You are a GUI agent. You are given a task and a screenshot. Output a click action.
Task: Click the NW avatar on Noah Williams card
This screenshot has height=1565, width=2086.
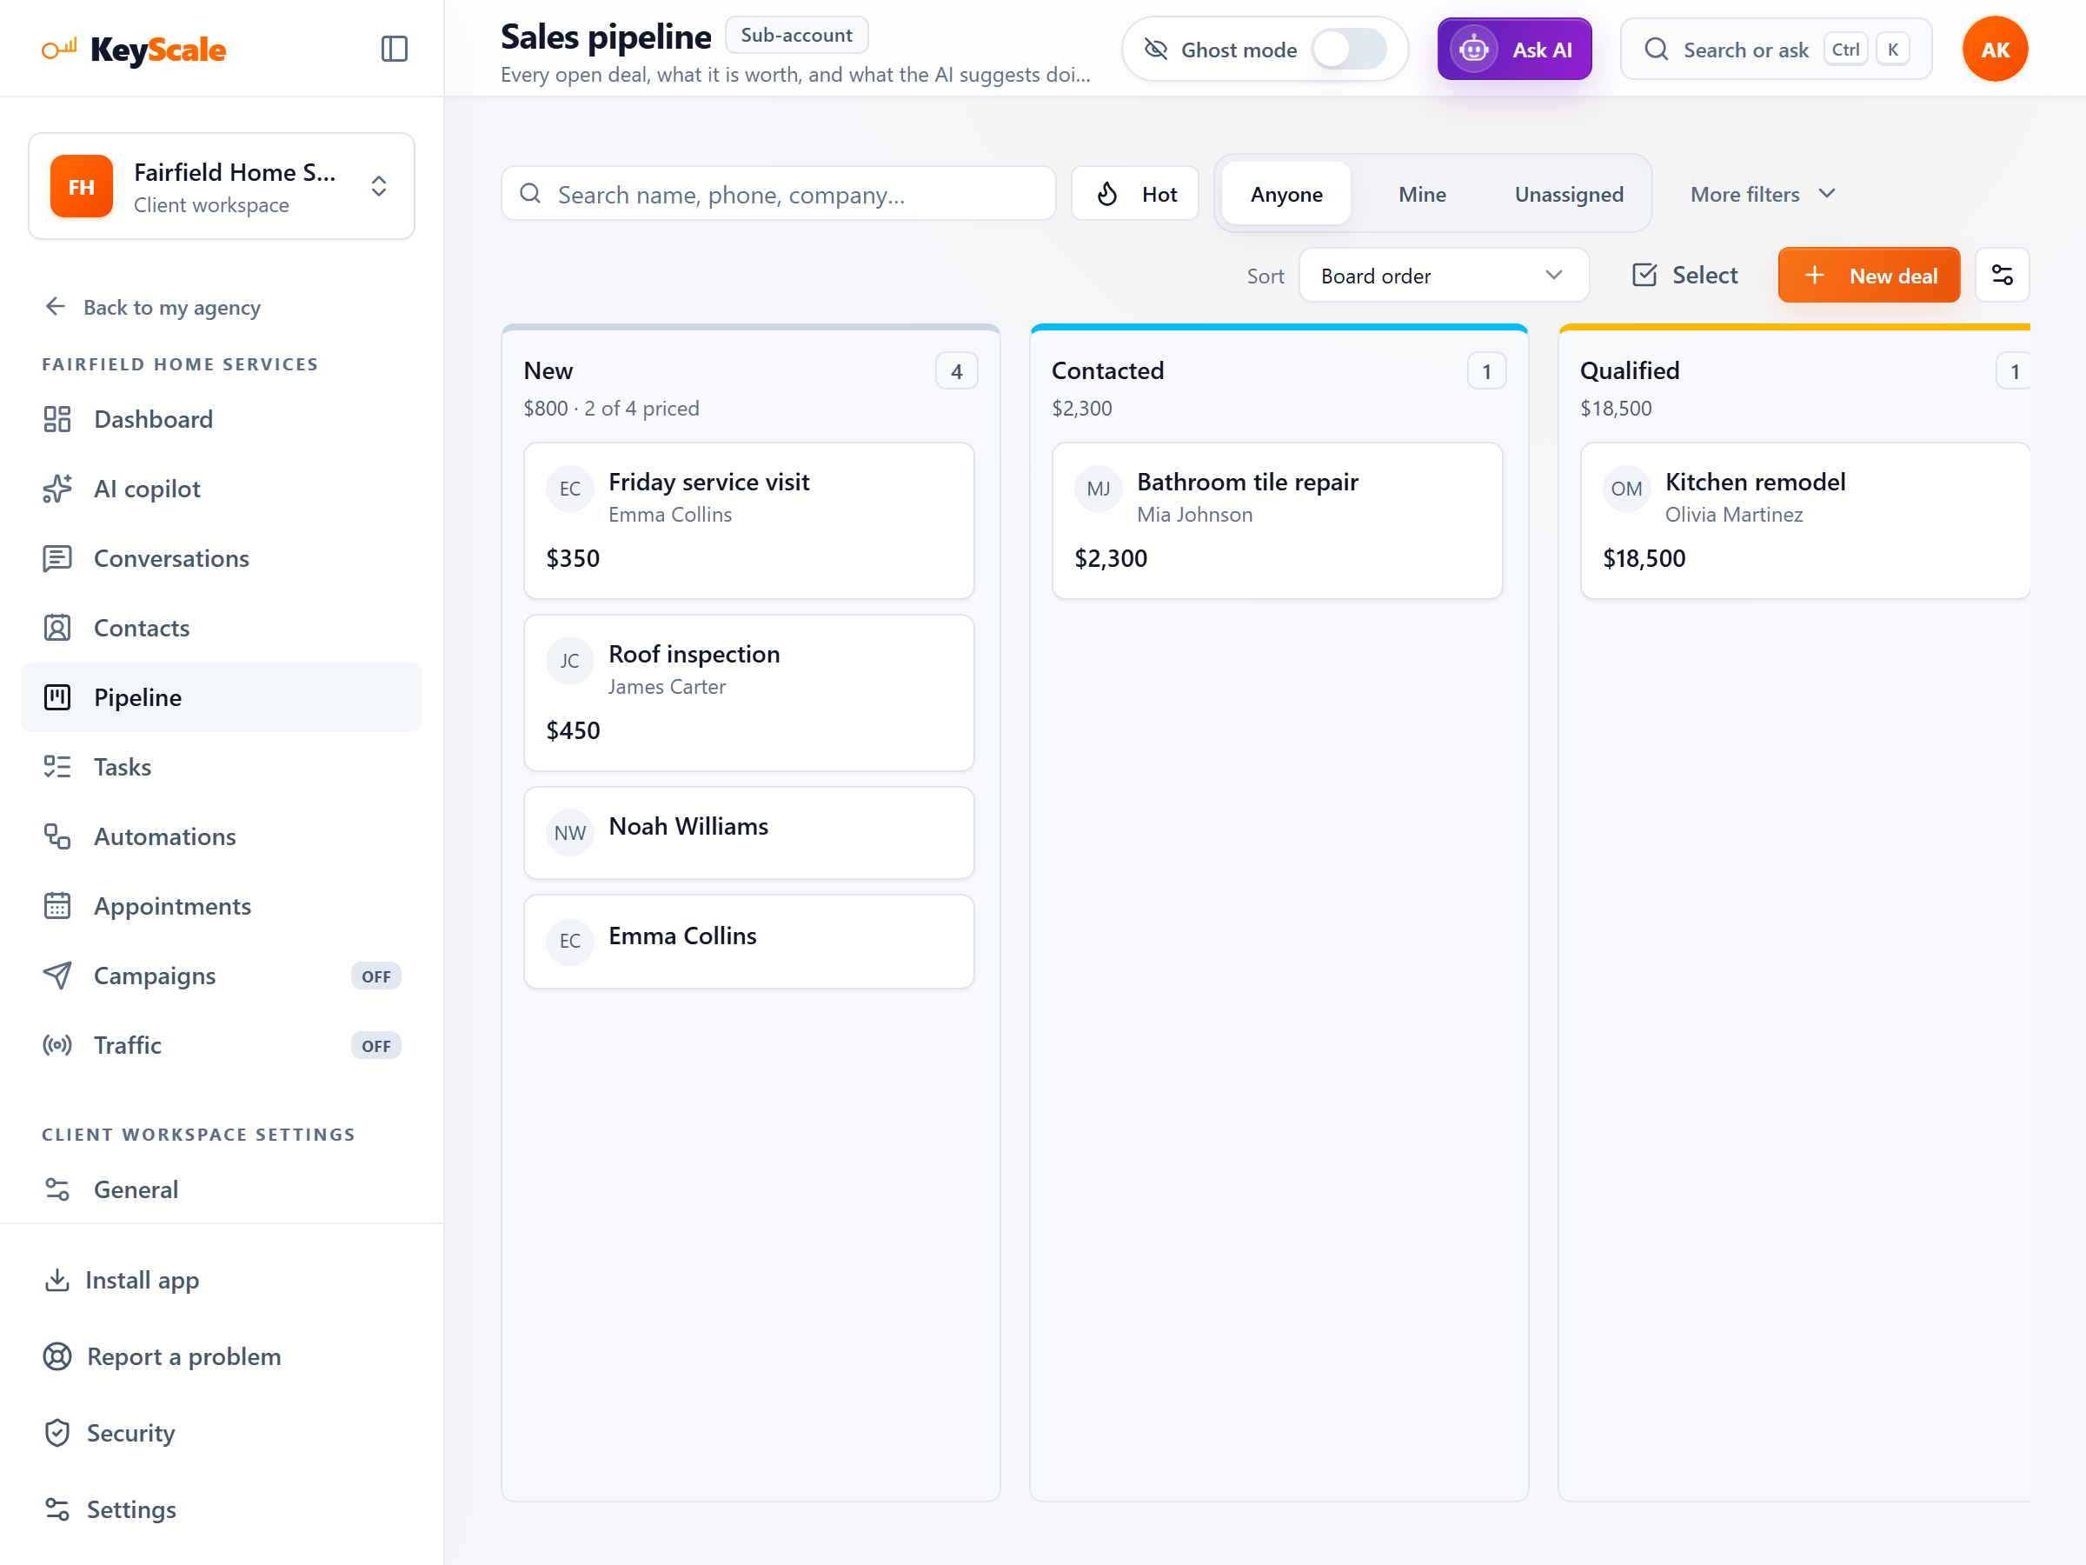[569, 833]
